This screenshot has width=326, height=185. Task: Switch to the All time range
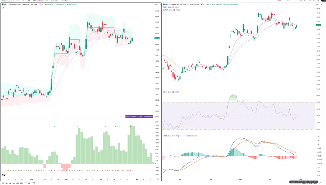pyautogui.click(x=29, y=183)
